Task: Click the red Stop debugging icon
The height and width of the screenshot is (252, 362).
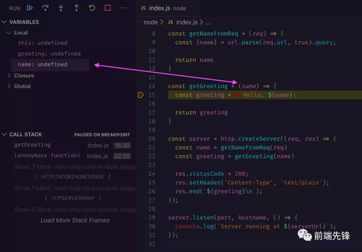Action: tap(107, 8)
